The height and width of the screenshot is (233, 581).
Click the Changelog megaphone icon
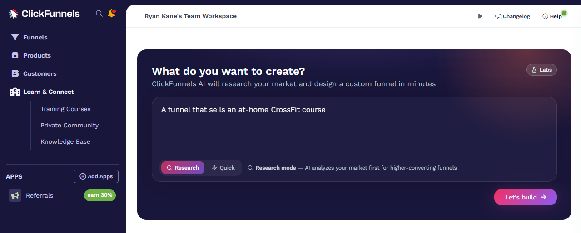(x=498, y=16)
